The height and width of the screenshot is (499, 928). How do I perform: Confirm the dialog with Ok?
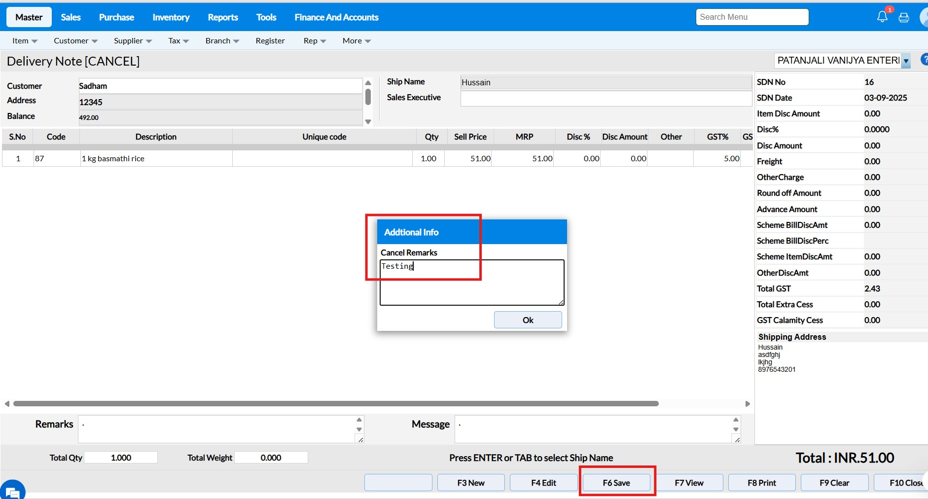(528, 320)
